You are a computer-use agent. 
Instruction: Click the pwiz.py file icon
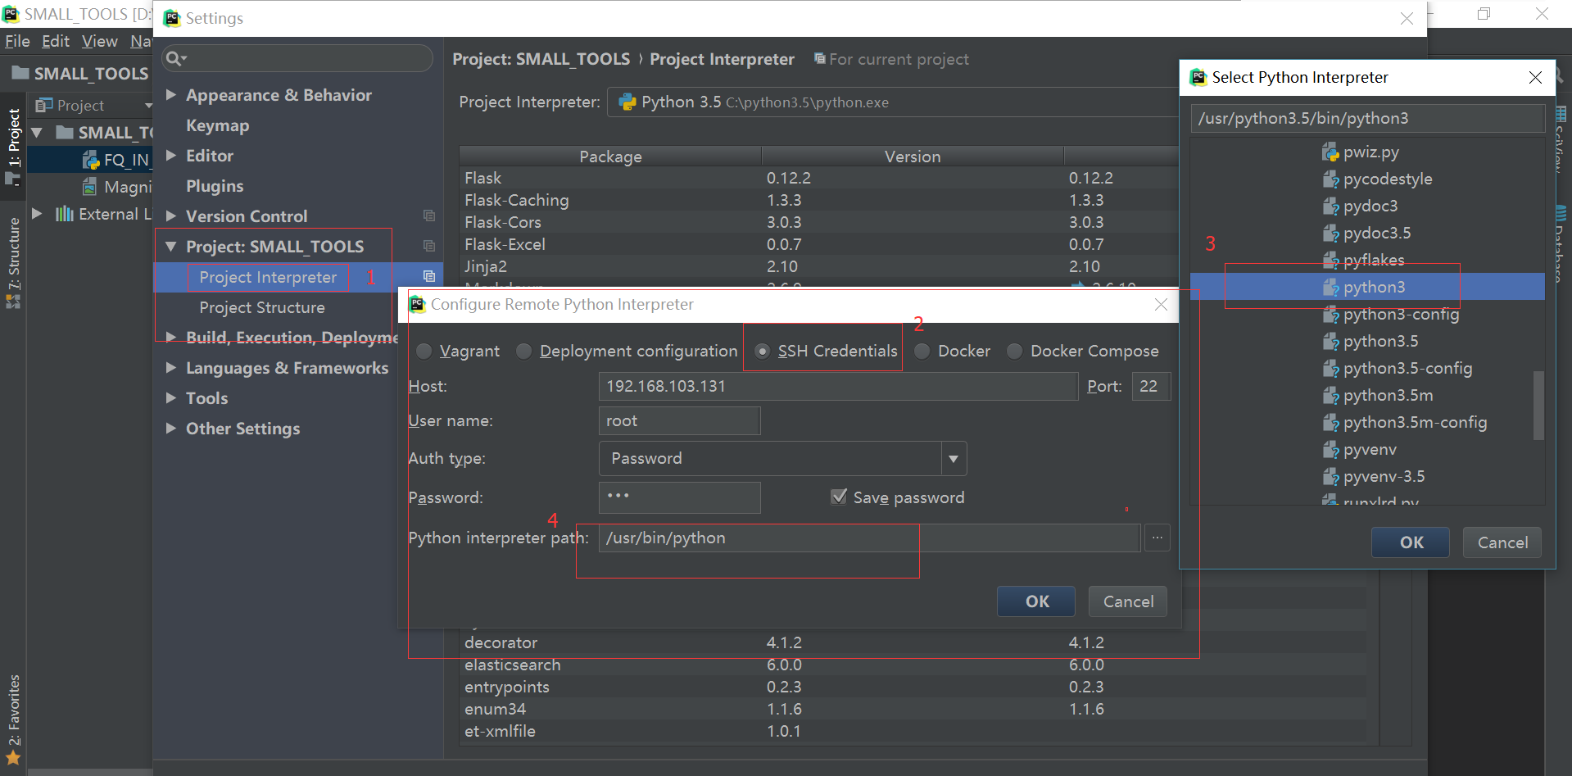click(1330, 152)
